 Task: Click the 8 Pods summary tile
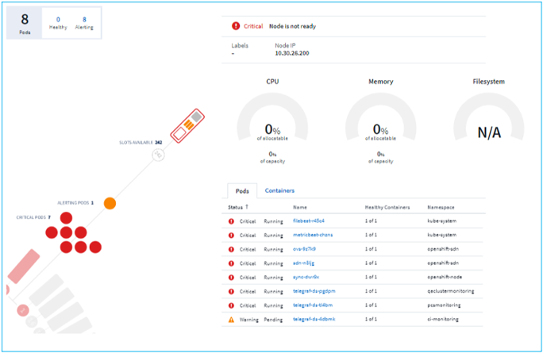25,23
